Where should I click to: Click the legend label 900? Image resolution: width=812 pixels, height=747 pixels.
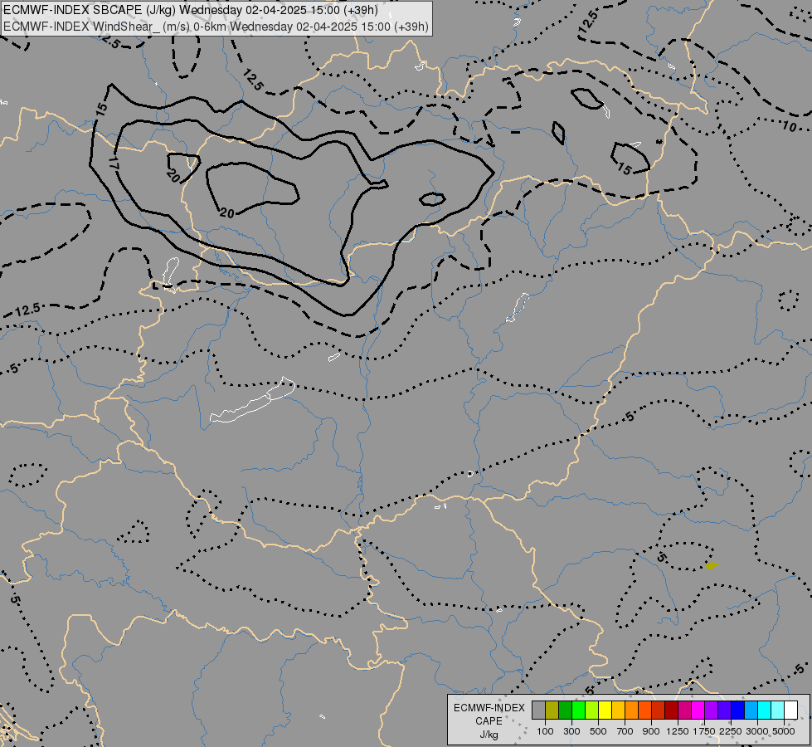651,731
